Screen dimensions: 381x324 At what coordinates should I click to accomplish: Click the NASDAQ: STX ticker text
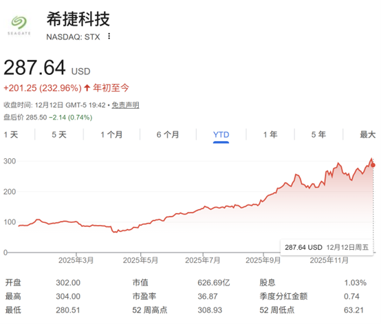(73, 37)
